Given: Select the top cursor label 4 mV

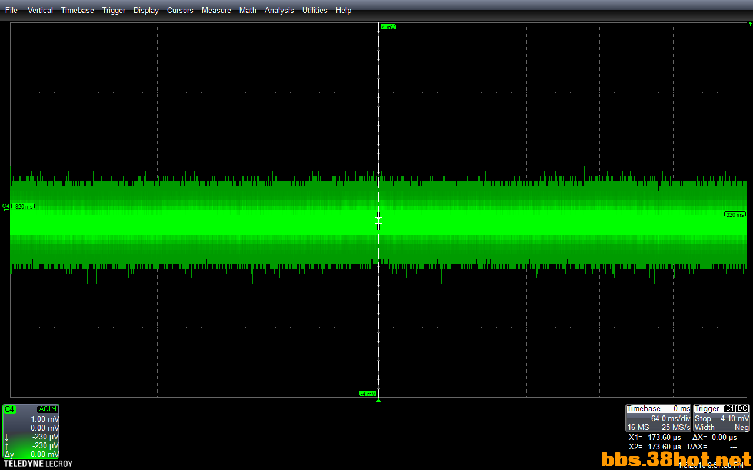Looking at the screenshot, I should pos(388,27).
